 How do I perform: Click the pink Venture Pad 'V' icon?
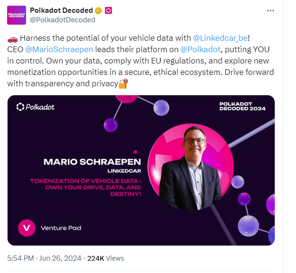[27, 228]
